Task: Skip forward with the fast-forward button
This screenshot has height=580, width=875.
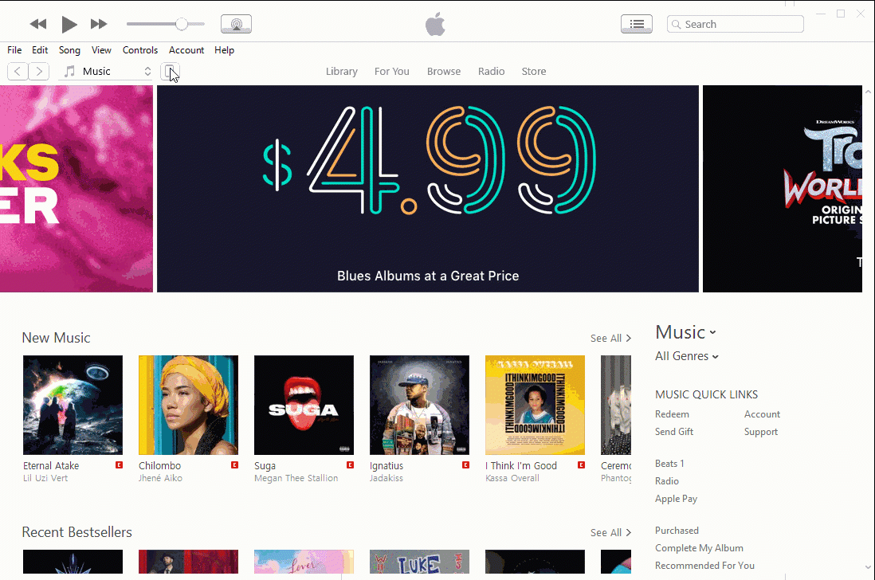Action: (99, 24)
